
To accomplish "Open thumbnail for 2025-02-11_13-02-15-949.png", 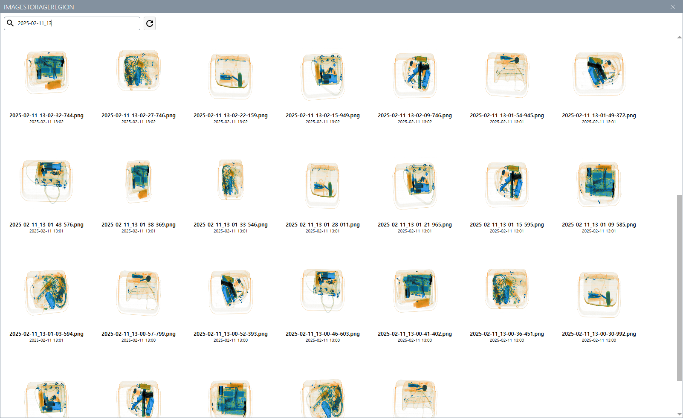I will pyautogui.click(x=323, y=76).
